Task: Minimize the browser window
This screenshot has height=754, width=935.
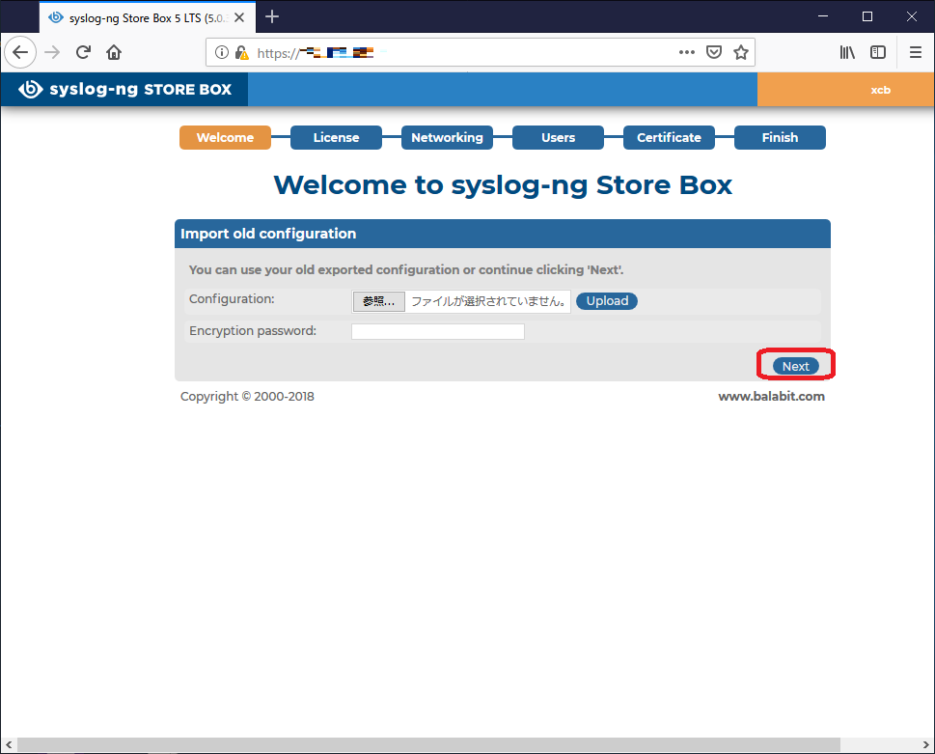Action: (x=823, y=16)
